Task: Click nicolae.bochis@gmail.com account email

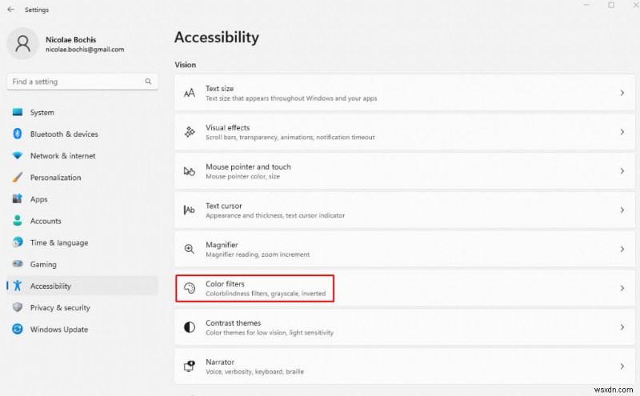Action: click(x=85, y=50)
